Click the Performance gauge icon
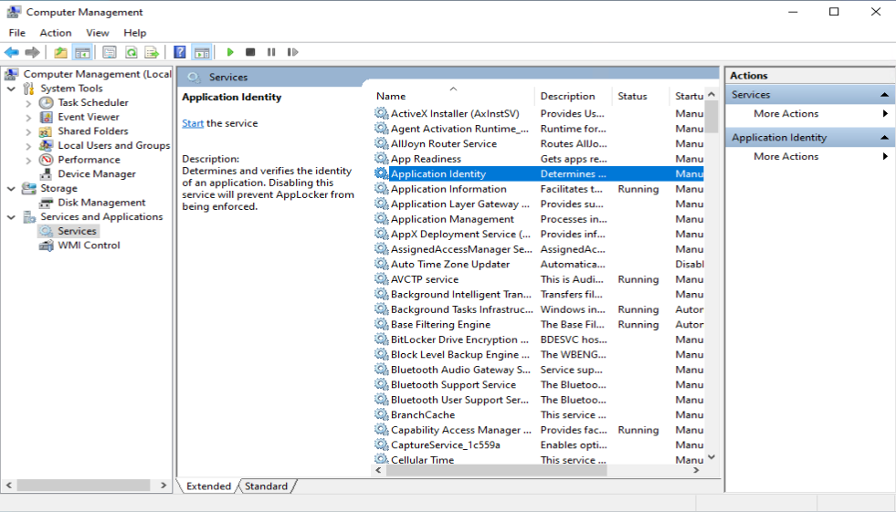The image size is (896, 512). [47, 160]
